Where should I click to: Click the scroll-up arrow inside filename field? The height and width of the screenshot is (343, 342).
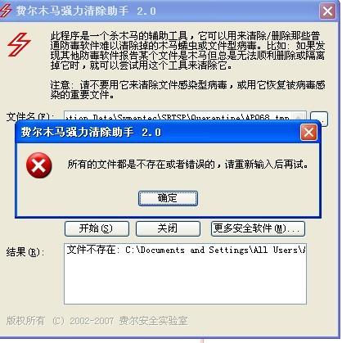(299, 116)
